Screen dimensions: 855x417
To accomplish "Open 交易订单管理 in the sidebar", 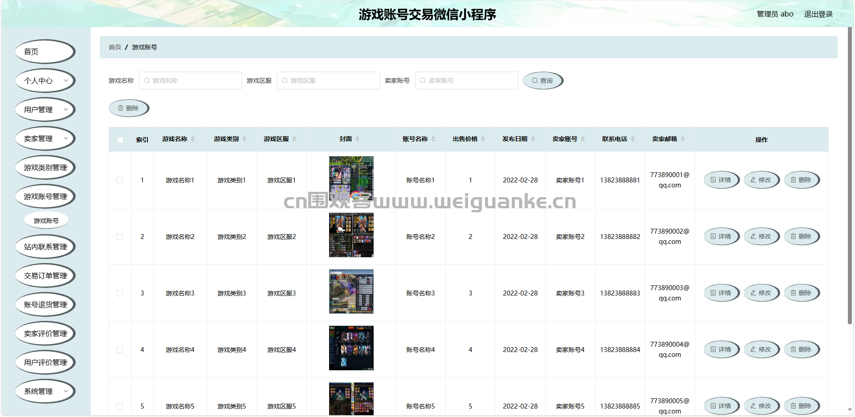I will point(45,275).
